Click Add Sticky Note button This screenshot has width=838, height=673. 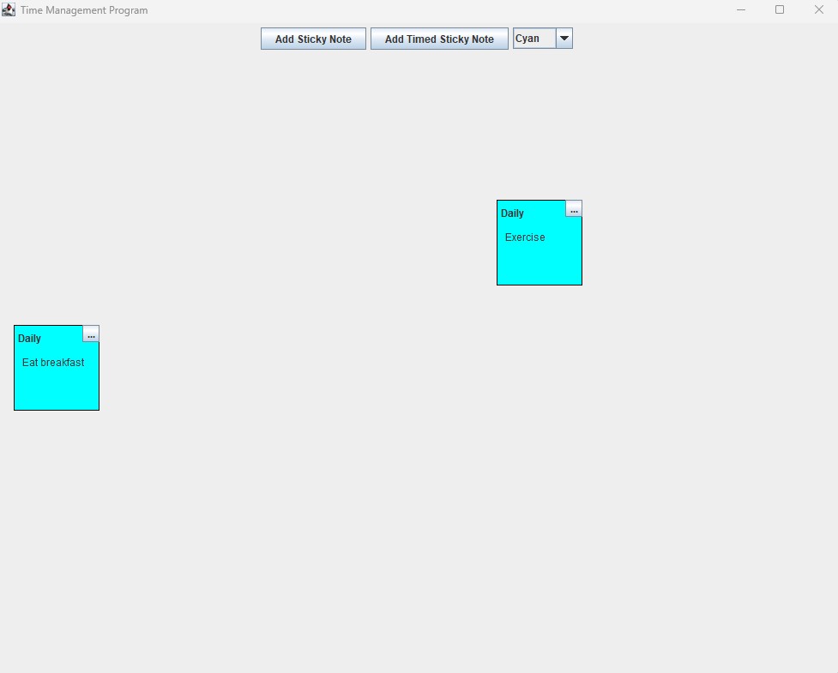tap(313, 39)
